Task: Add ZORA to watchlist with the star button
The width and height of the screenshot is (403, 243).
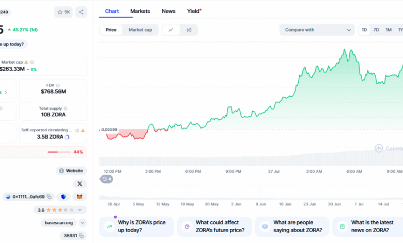Action: [64, 12]
